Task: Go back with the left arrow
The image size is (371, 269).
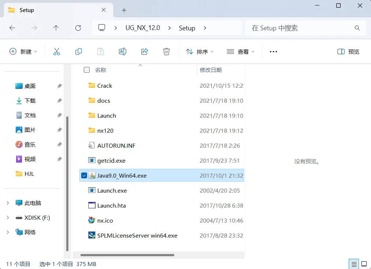Action: pos(12,28)
